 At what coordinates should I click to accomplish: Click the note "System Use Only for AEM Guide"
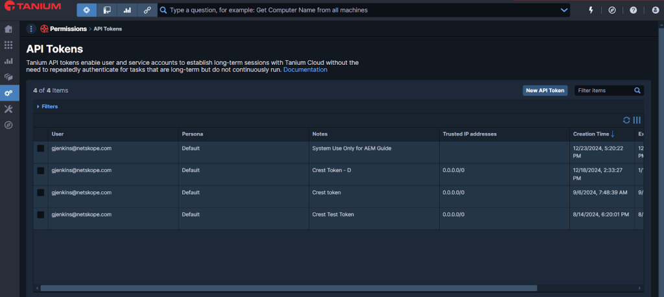coord(351,148)
